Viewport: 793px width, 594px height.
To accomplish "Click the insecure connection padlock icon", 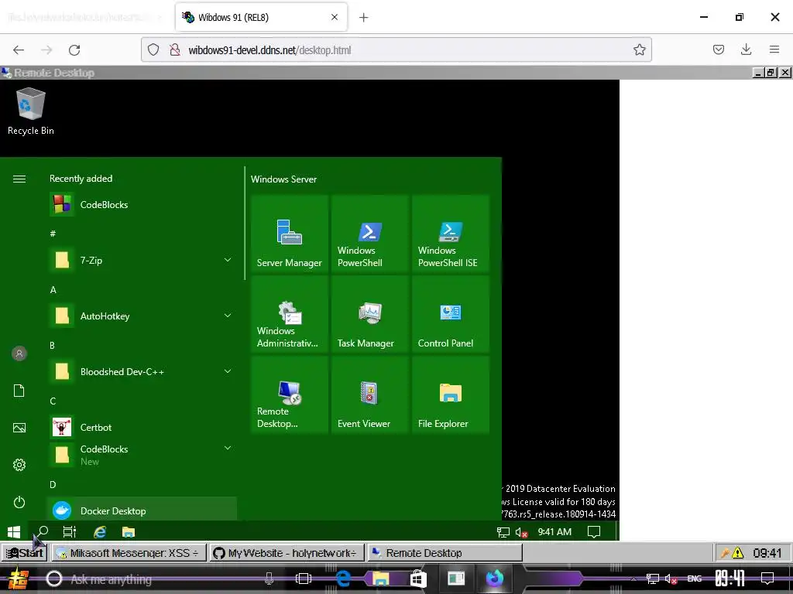I will pos(174,49).
